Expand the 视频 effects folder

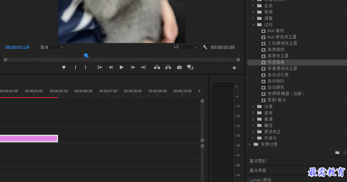253,12
